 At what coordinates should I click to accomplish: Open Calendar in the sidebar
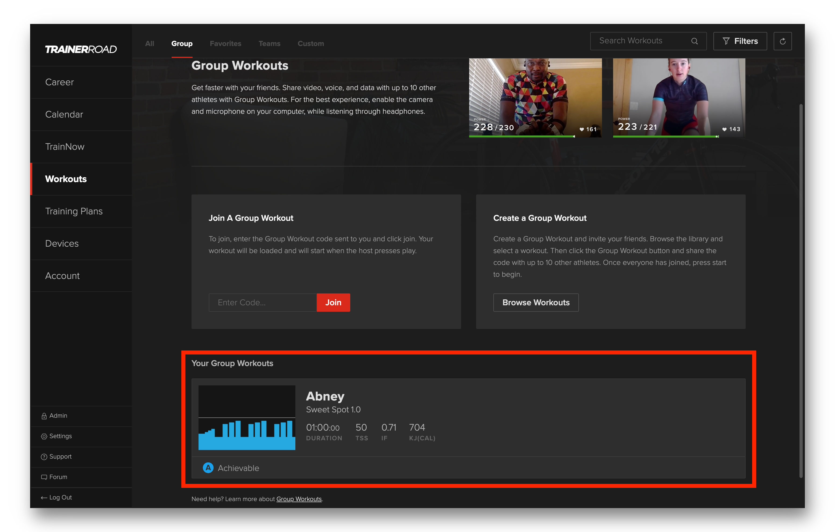pyautogui.click(x=81, y=115)
